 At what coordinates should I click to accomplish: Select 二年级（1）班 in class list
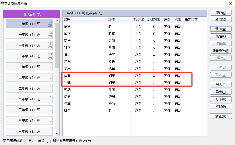click(x=29, y=67)
